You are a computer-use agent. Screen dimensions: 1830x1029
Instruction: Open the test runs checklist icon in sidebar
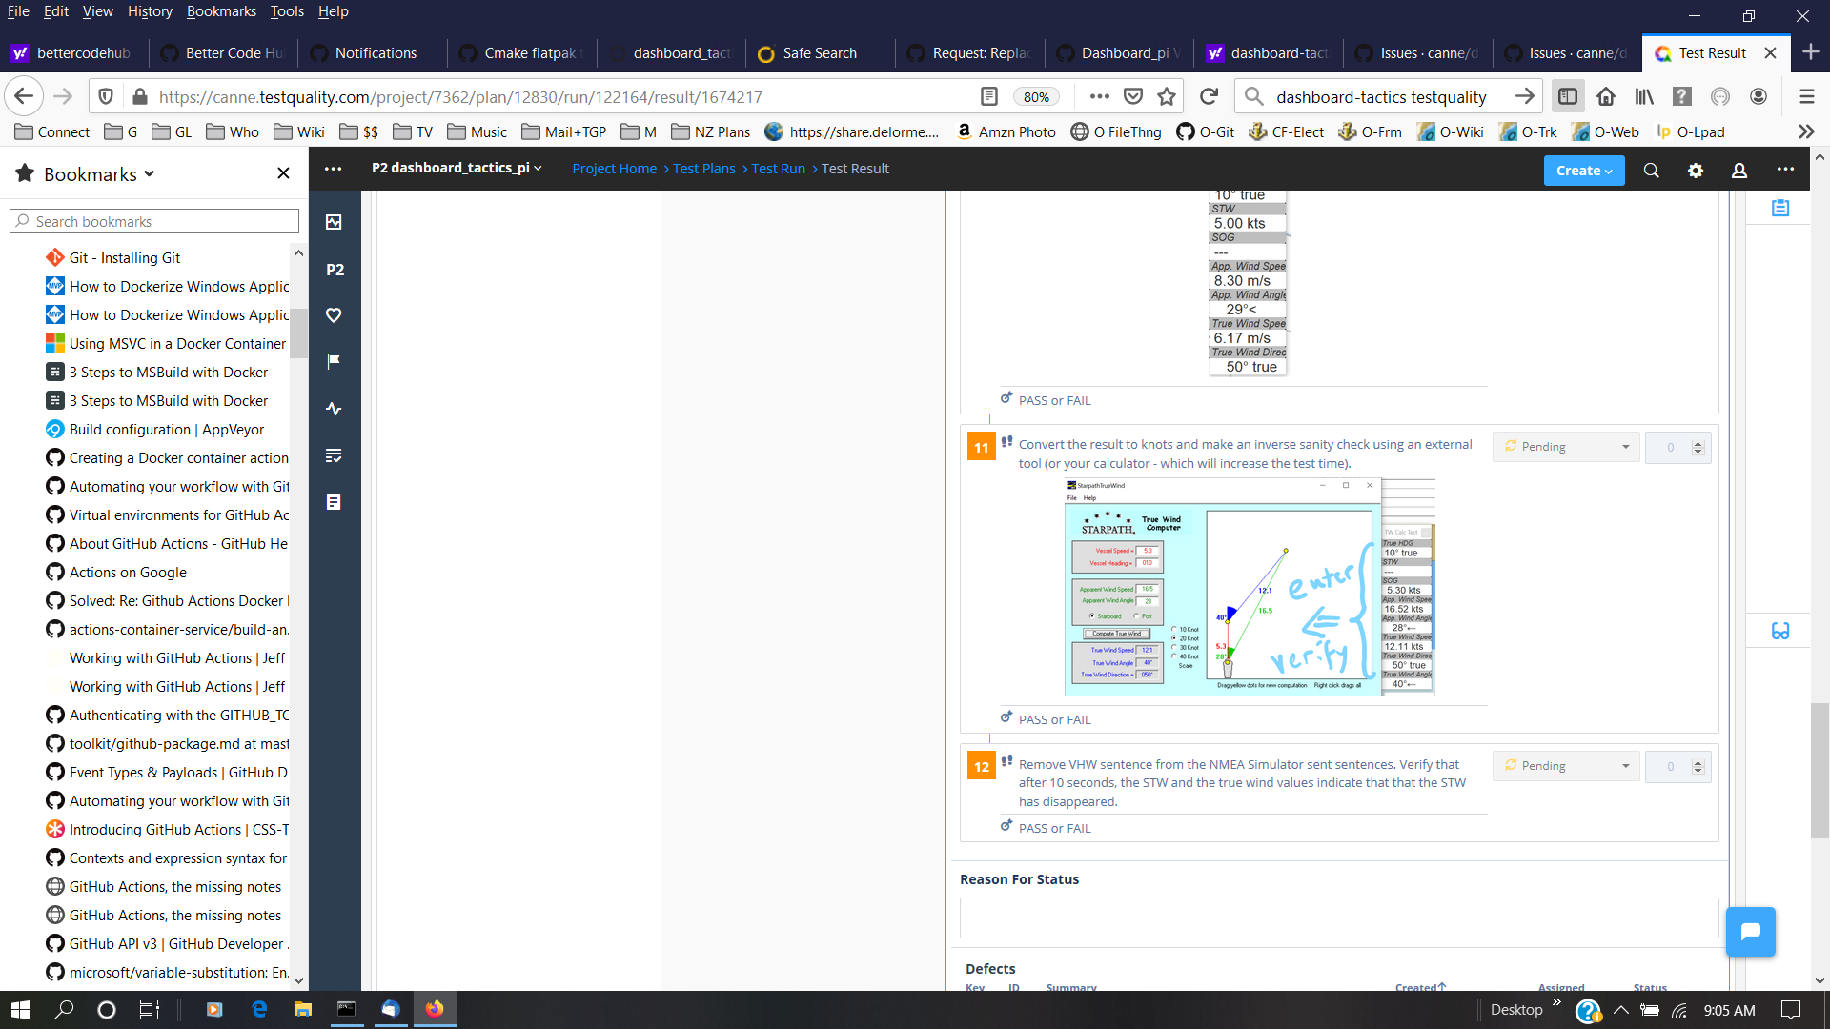[x=334, y=455]
